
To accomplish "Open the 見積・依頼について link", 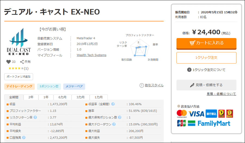I will tap(221, 94).
